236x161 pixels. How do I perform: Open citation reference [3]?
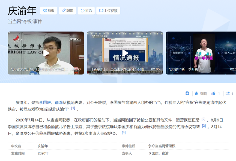(204, 126)
